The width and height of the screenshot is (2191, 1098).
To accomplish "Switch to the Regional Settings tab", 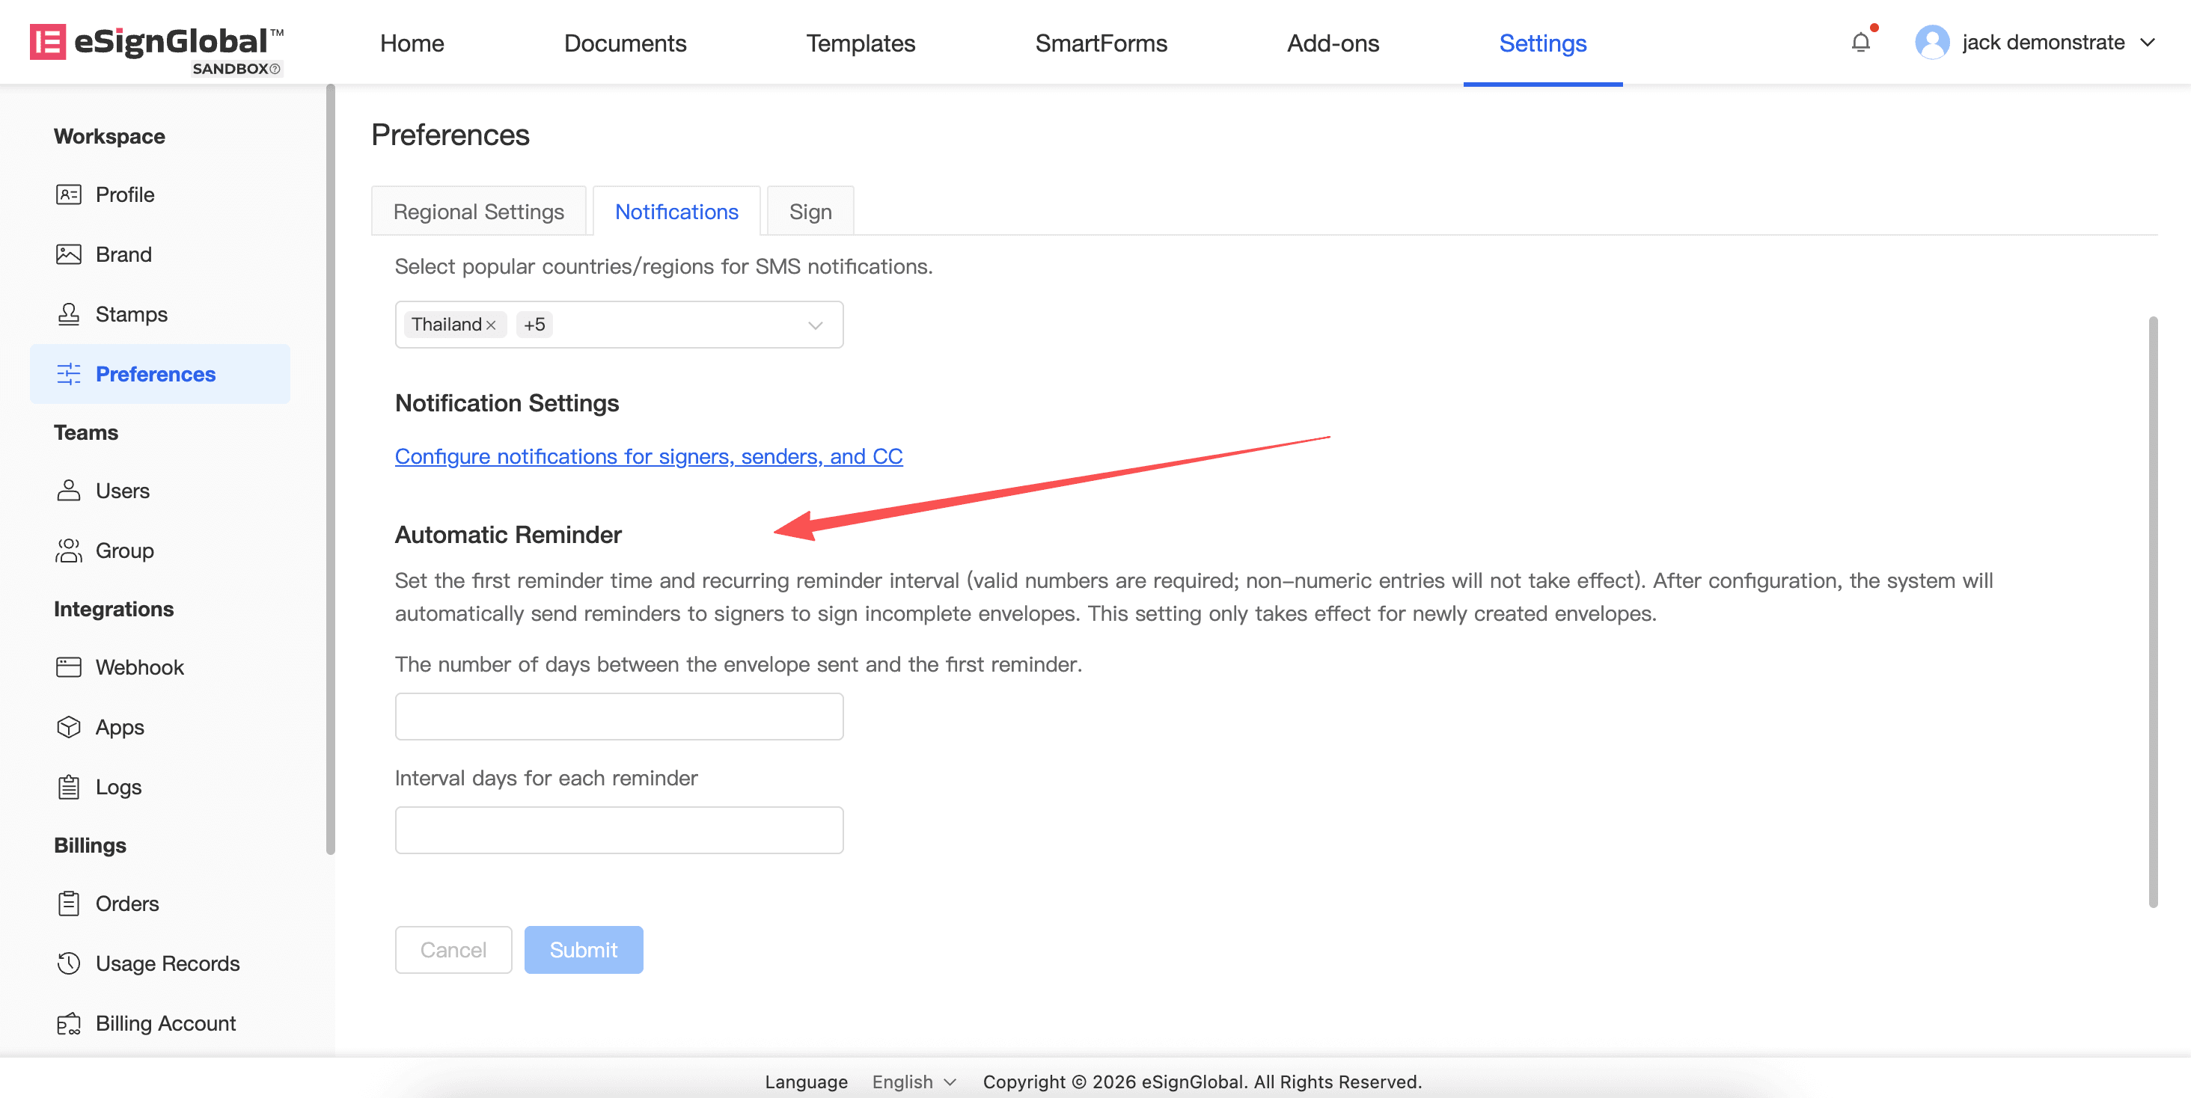I will tap(478, 212).
